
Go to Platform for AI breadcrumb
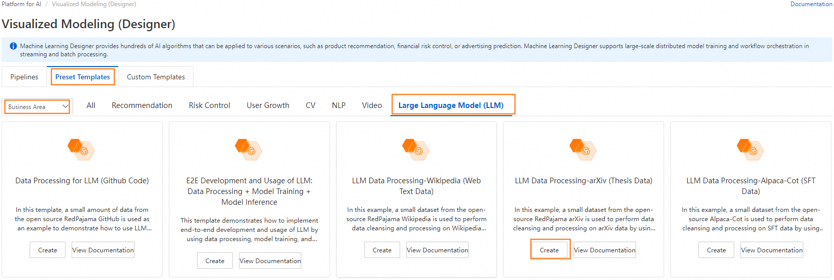click(21, 4)
